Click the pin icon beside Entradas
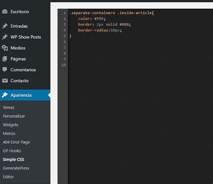The image size is (213, 184). [x=5, y=26]
